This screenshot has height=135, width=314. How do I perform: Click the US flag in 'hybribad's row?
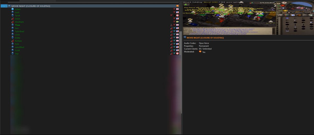[177, 31]
